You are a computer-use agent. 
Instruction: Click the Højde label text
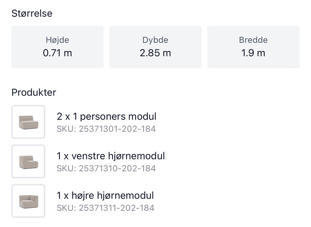(x=57, y=40)
